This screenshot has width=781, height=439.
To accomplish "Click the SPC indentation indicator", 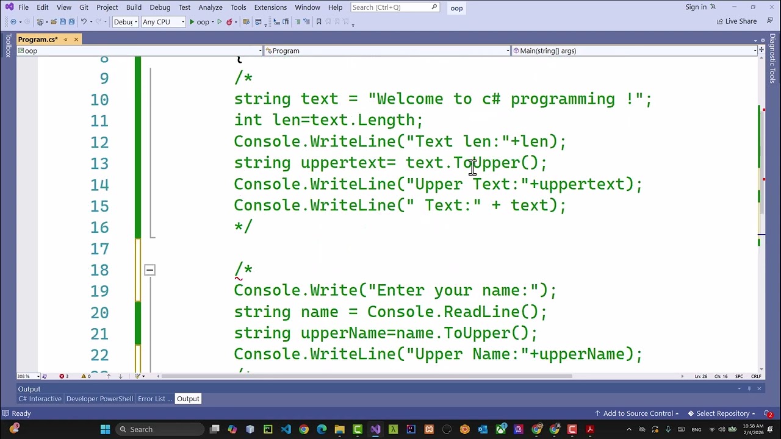I will (x=739, y=376).
